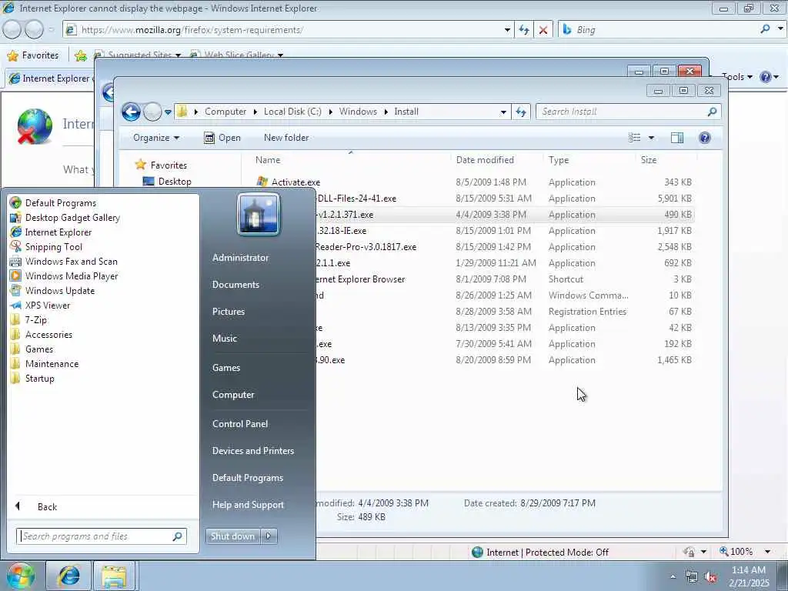Refresh the Install folder view

click(x=521, y=112)
